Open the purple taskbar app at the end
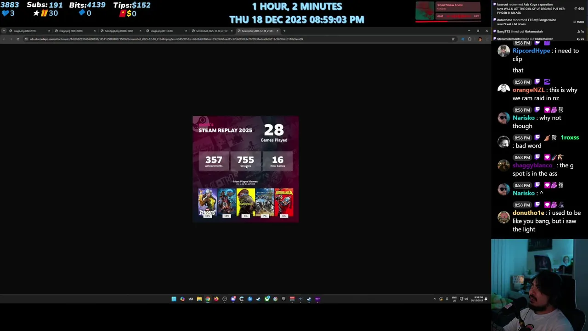 pyautogui.click(x=317, y=299)
